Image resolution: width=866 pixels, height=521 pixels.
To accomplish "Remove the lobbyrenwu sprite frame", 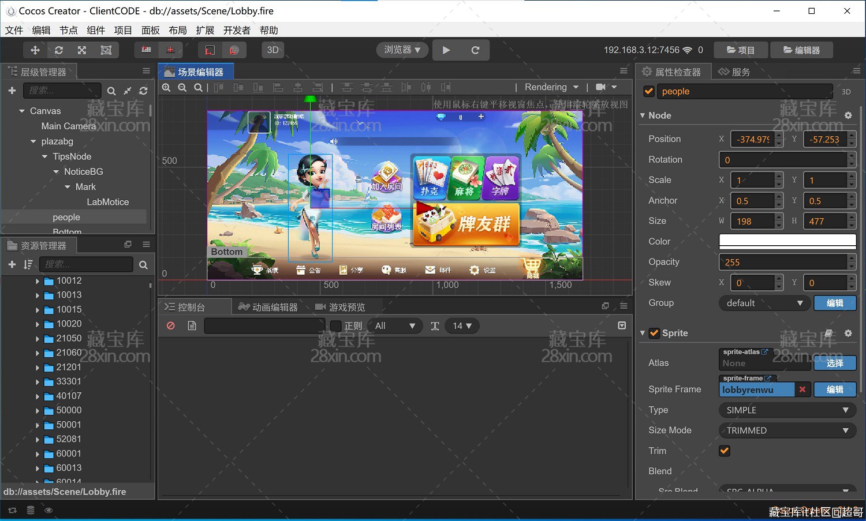I will pyautogui.click(x=802, y=389).
